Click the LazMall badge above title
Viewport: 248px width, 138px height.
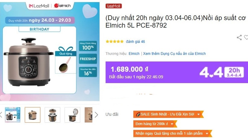[113, 6]
